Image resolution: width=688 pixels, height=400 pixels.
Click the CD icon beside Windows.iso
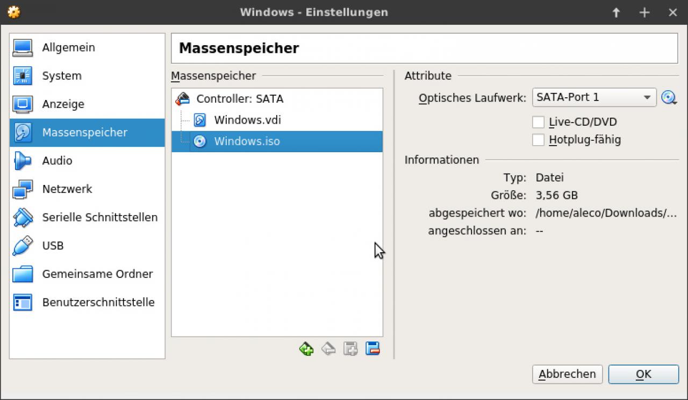(x=199, y=141)
